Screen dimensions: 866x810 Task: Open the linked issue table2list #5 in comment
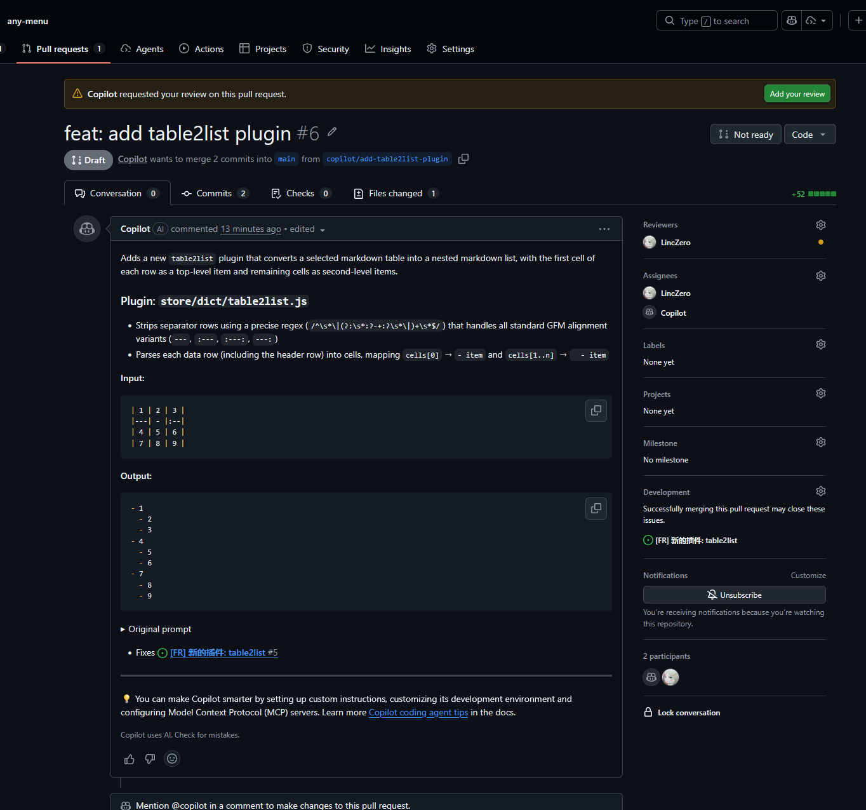[x=224, y=652]
